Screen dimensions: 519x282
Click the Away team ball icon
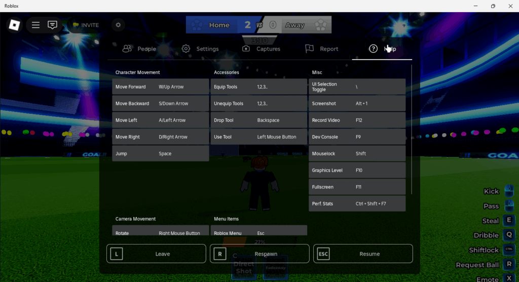click(x=320, y=25)
